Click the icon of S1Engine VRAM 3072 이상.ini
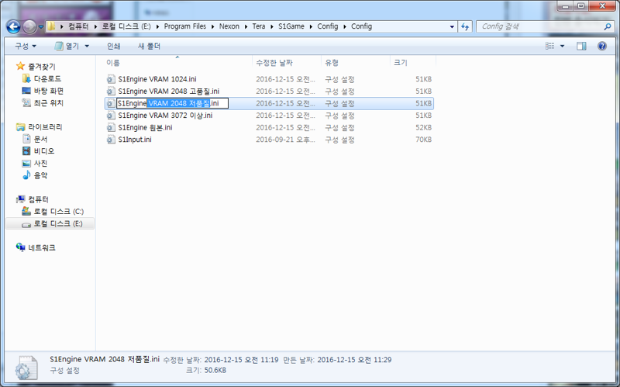This screenshot has width=620, height=387. [111, 116]
